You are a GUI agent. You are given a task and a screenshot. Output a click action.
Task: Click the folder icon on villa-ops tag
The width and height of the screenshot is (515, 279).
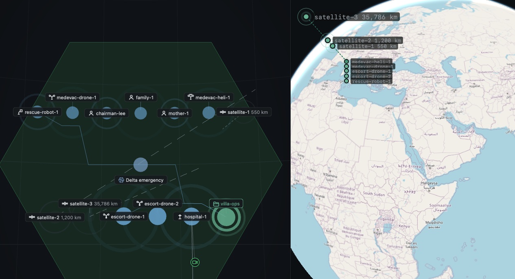pos(216,204)
